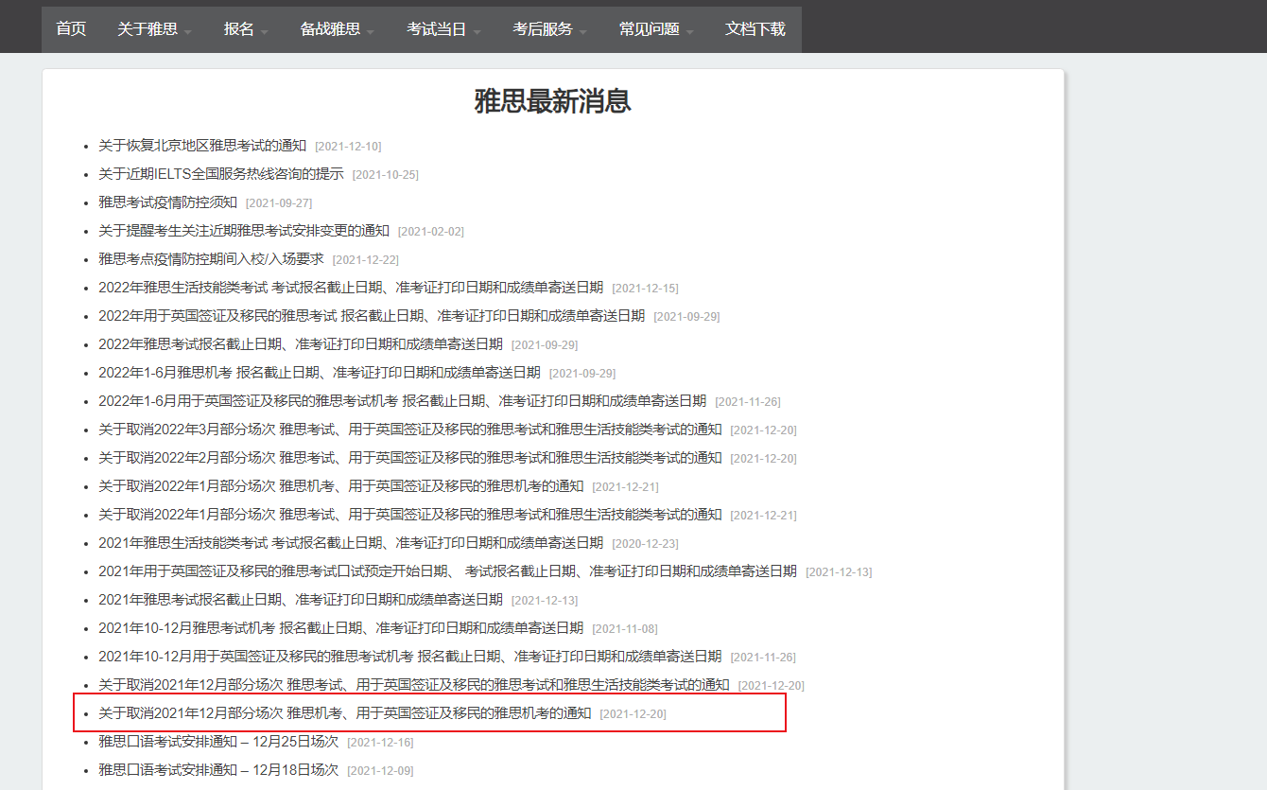Open 关于恢复北京地区雅思考试的通知 link
Screen dimensions: 1267x790
click(x=202, y=146)
